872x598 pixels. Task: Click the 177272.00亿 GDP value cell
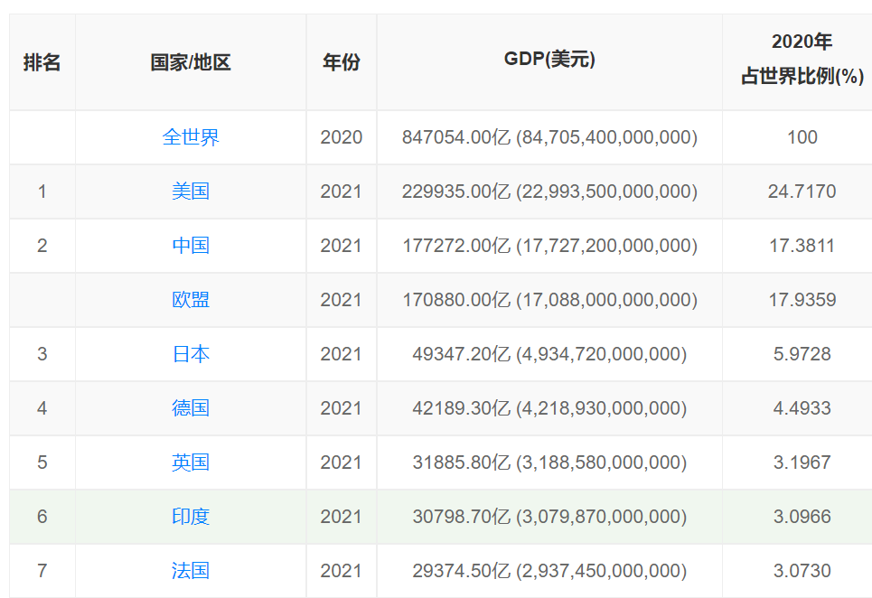pyautogui.click(x=549, y=246)
